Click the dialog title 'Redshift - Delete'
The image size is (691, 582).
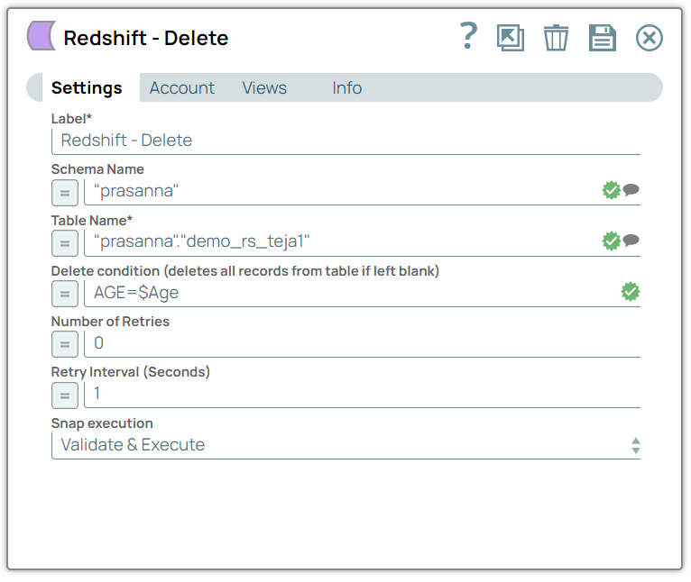(146, 38)
